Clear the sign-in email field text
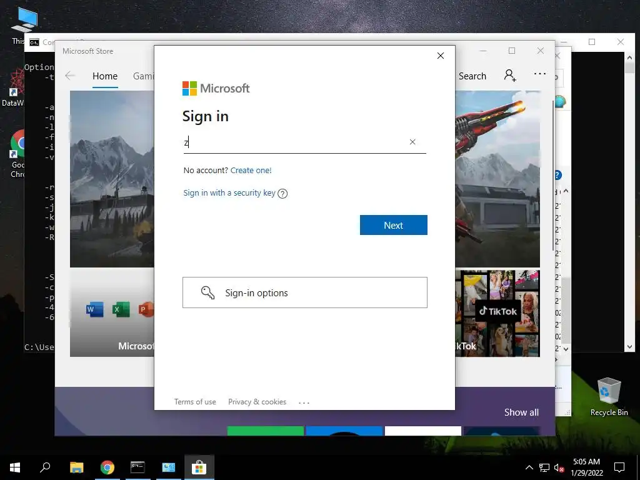Image resolution: width=640 pixels, height=480 pixels. [x=412, y=142]
